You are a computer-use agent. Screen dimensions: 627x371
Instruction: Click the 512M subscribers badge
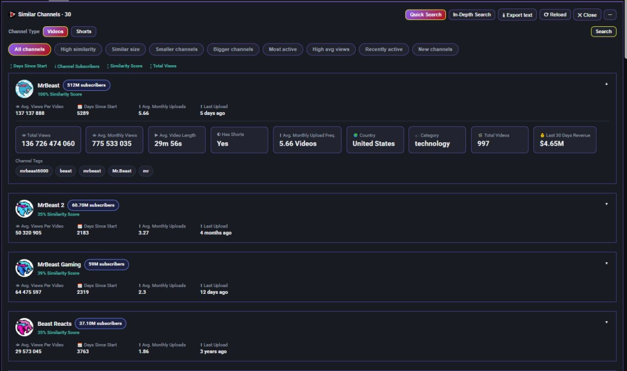86,85
